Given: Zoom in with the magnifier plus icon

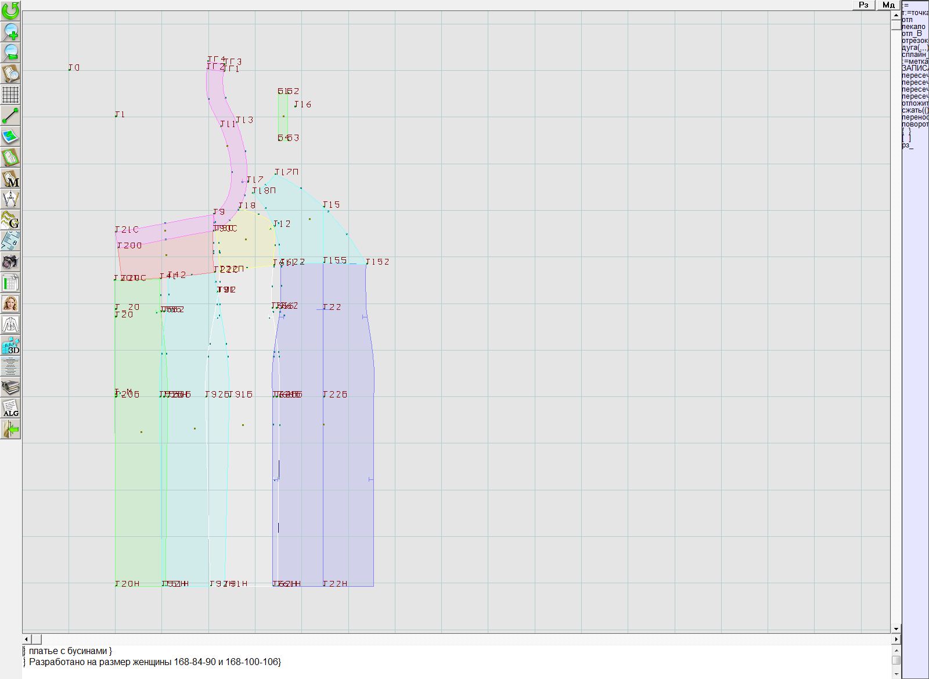Looking at the screenshot, I should pos(10,31).
